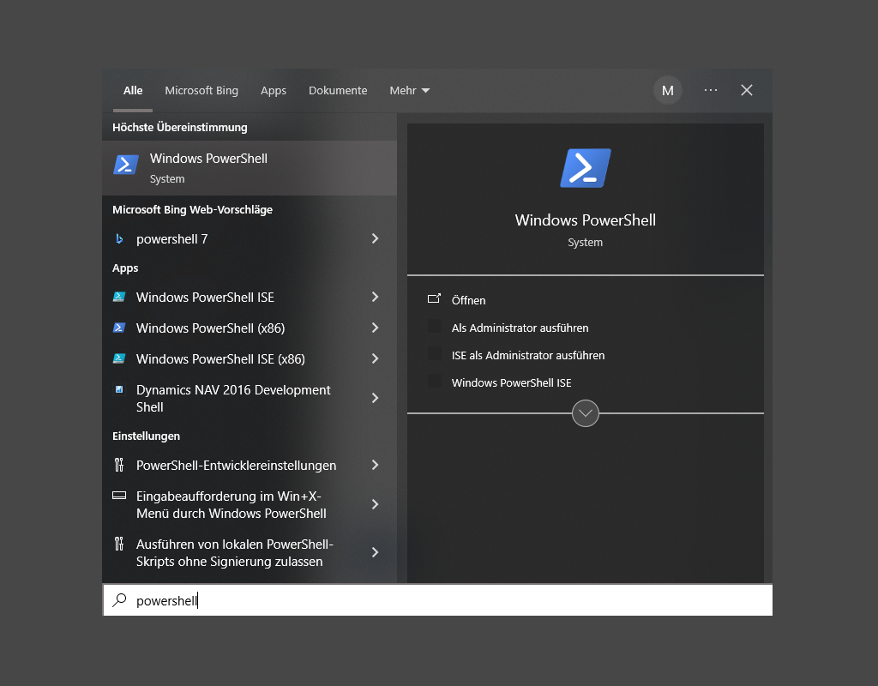
Task: Click the magnifier icon in the search bar
Action: (x=118, y=599)
